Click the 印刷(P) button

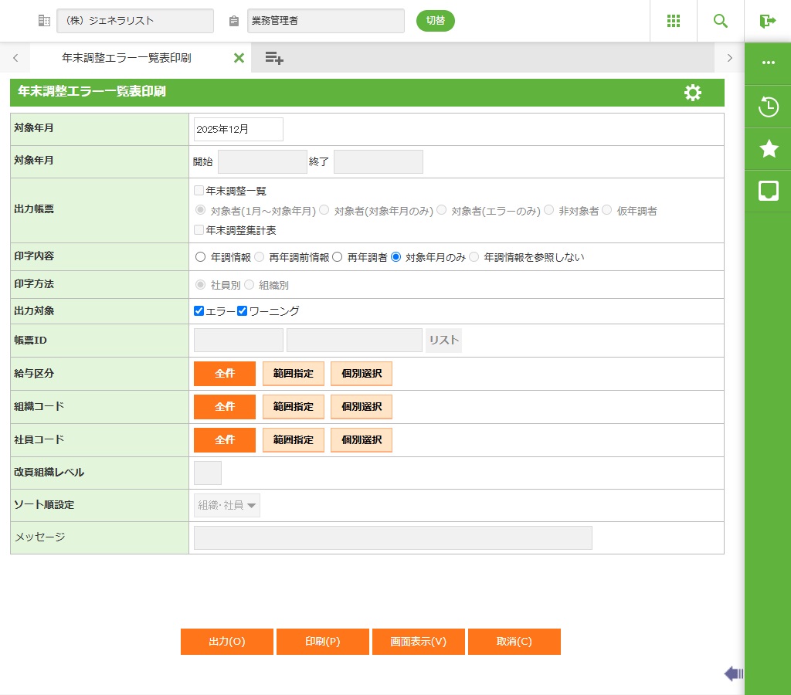pos(322,642)
